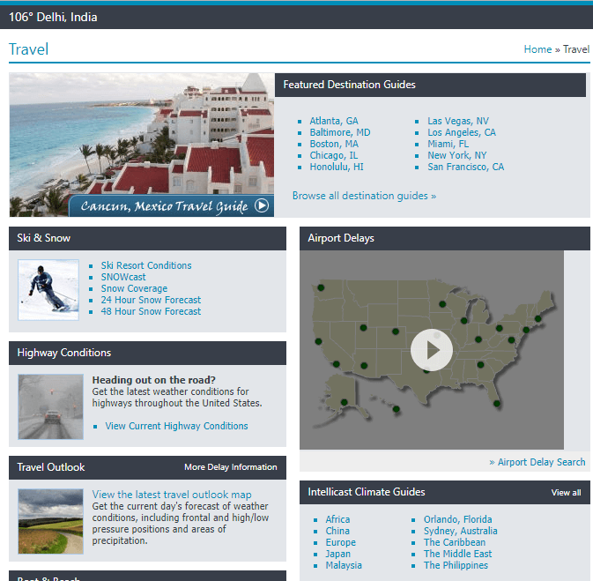The width and height of the screenshot is (593, 581).
Task: View Current Highway Conditions link
Action: pyautogui.click(x=176, y=426)
